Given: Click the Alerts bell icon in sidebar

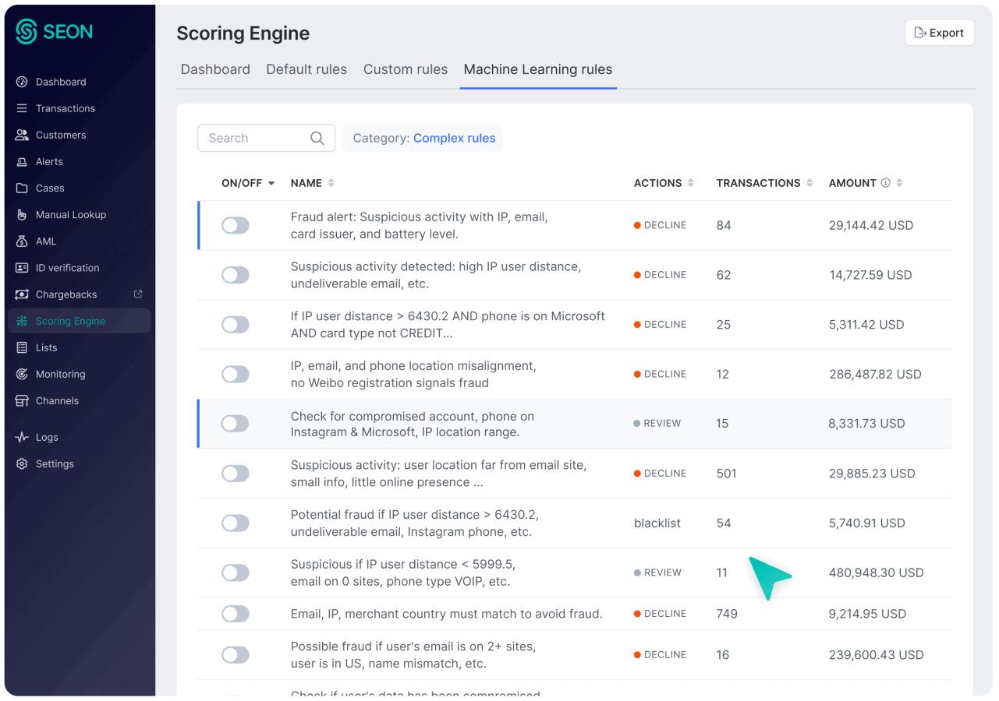Looking at the screenshot, I should tap(22, 161).
